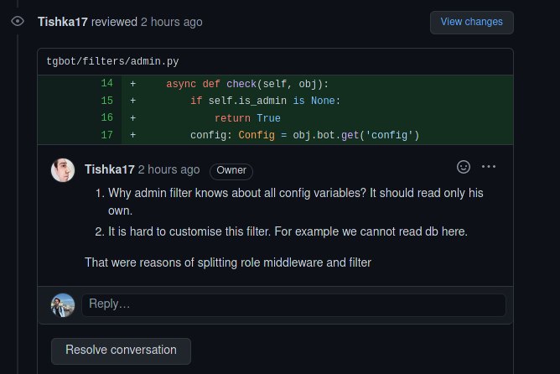Screen dimensions: 560x374
Task: Click the Owner badge on the comment
Action: (x=231, y=171)
